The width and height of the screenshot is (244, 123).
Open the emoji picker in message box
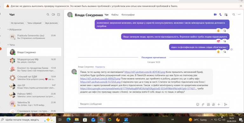(x=198, y=105)
